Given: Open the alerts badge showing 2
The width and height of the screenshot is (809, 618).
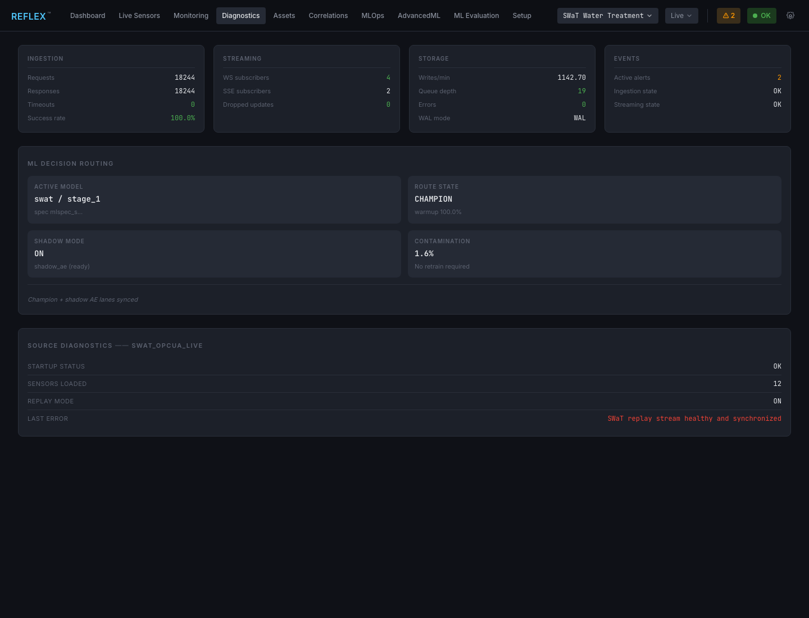Looking at the screenshot, I should [x=729, y=16].
